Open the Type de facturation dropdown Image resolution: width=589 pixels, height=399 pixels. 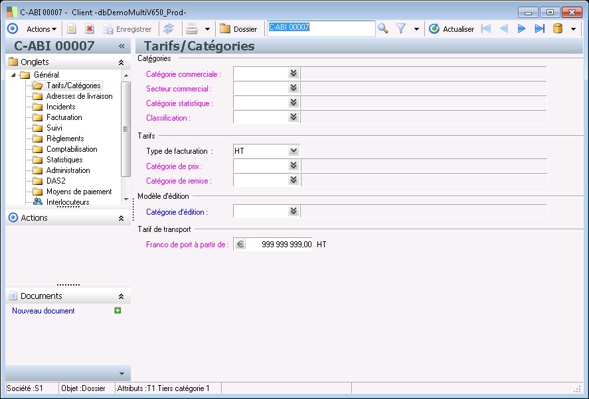(x=294, y=150)
